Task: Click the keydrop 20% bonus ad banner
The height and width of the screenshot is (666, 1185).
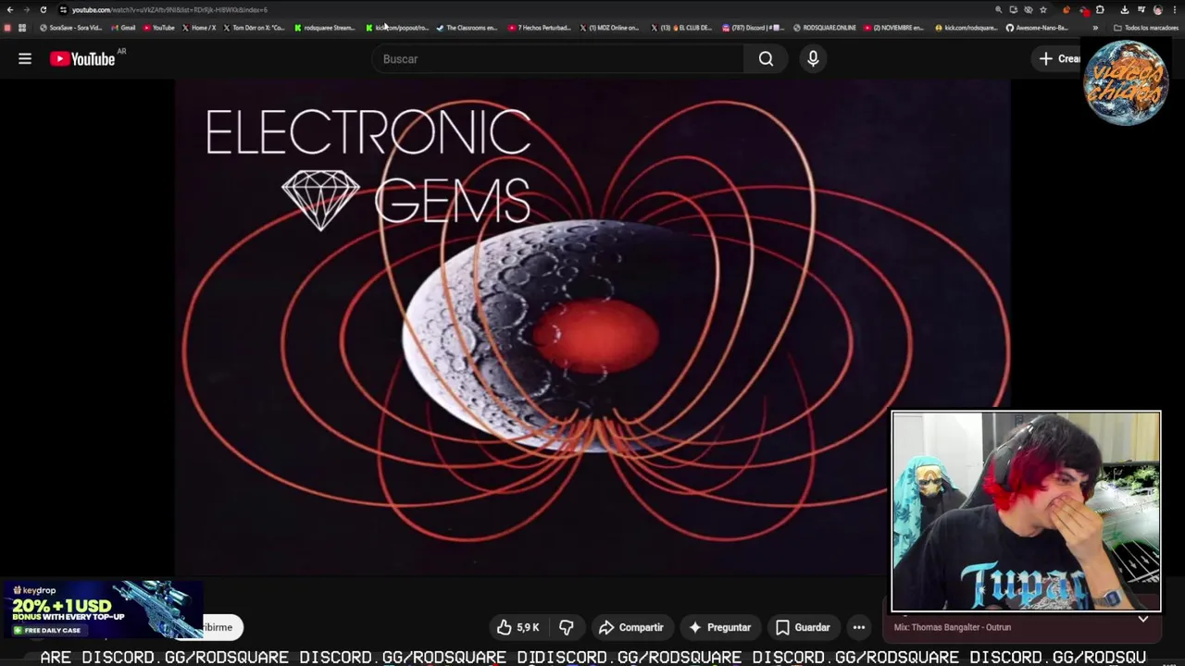Action: [x=102, y=610]
